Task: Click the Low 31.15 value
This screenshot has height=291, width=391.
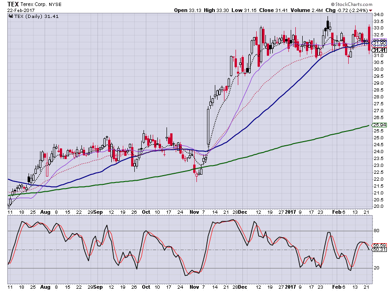Action: [x=244, y=10]
